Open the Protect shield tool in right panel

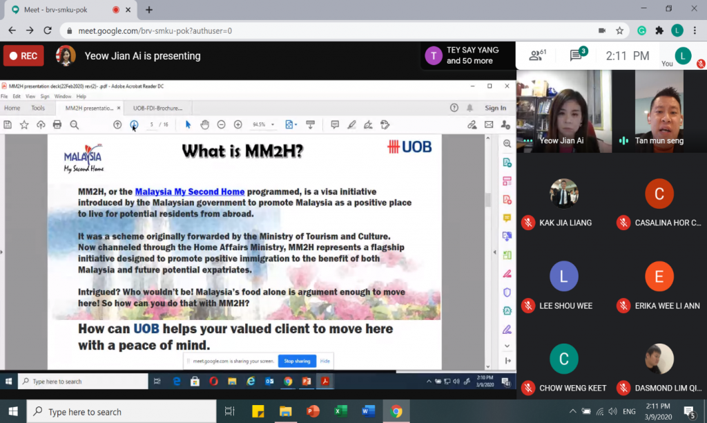tap(507, 292)
